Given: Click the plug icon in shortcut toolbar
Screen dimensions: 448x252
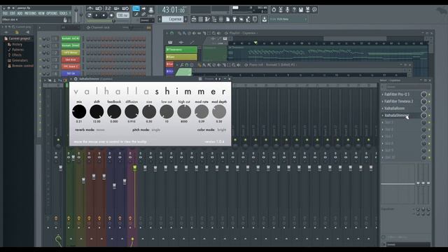Looking at the screenshot, I should [x=234, y=19].
